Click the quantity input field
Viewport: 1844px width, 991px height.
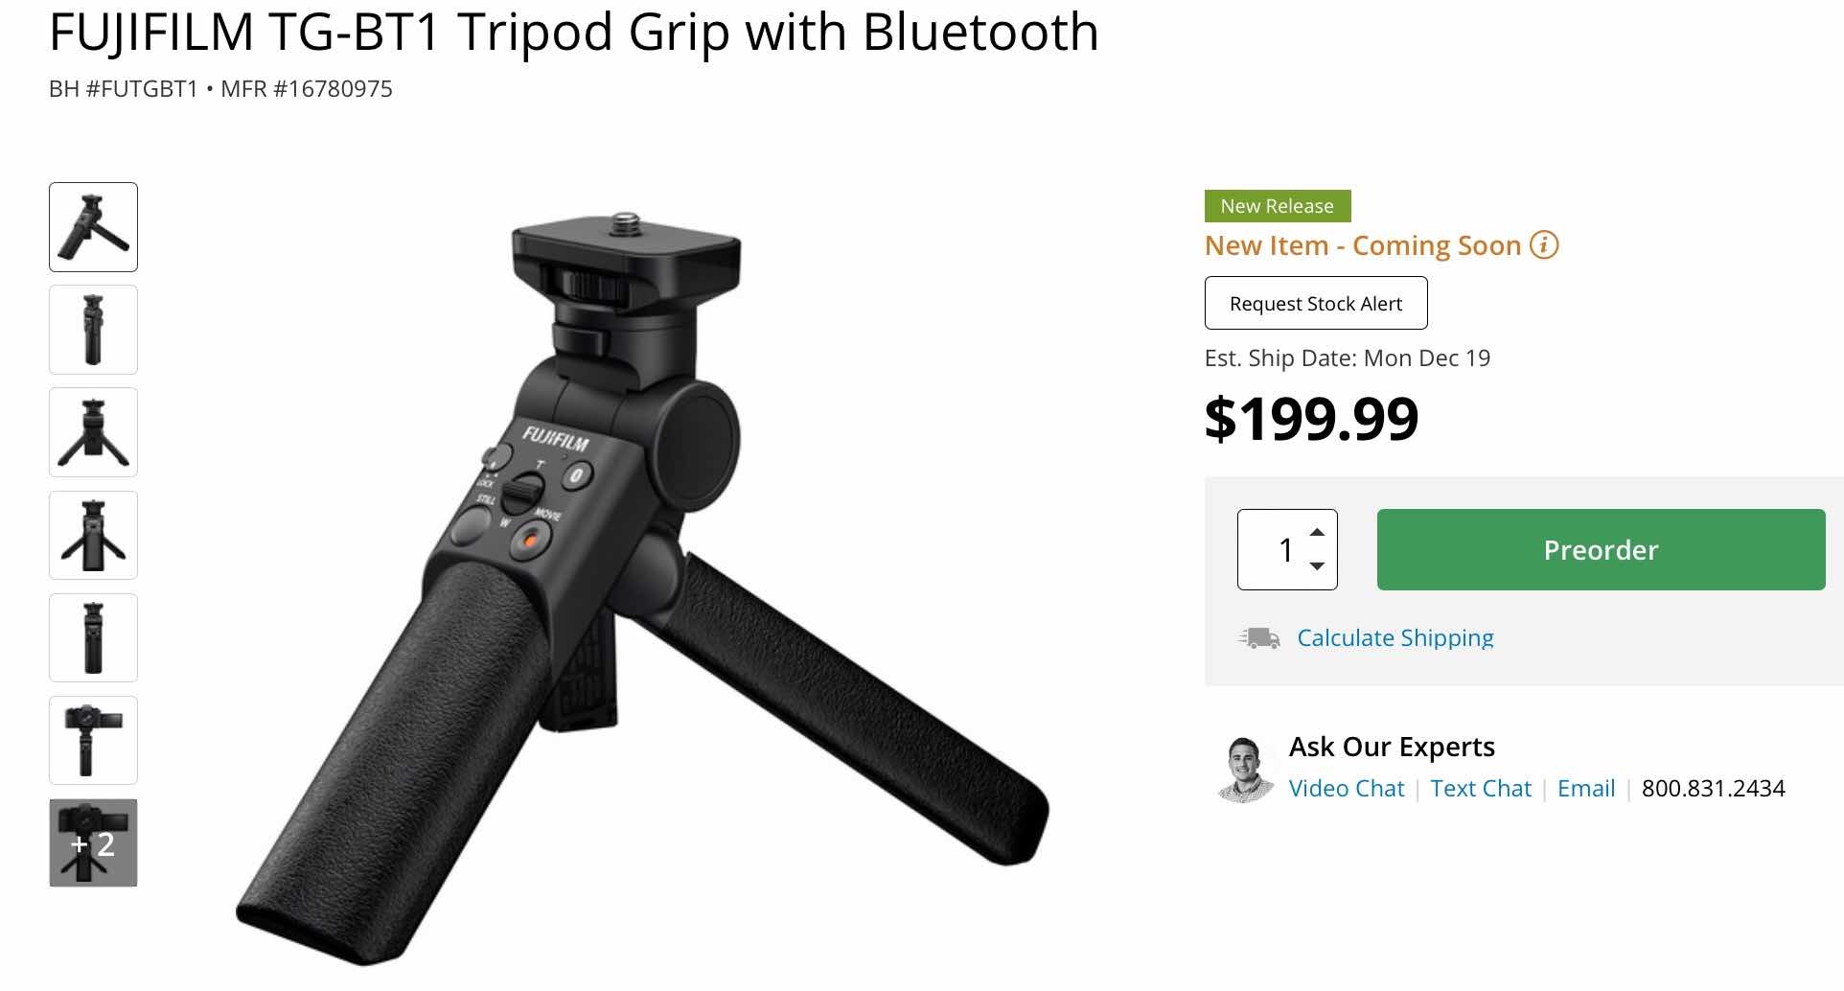pos(1287,549)
